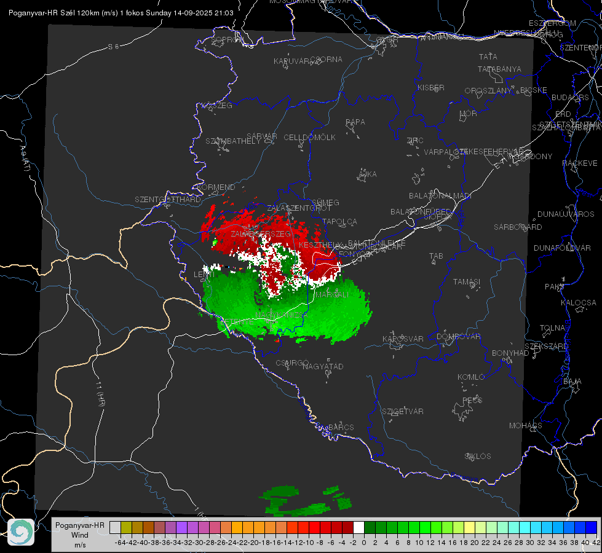Click the GARDONY city label

point(534,156)
